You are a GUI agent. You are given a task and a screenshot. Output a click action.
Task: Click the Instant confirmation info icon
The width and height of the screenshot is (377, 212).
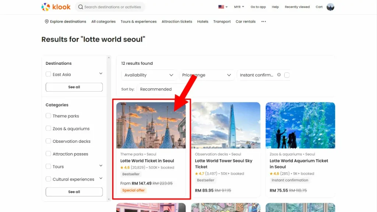(279, 75)
